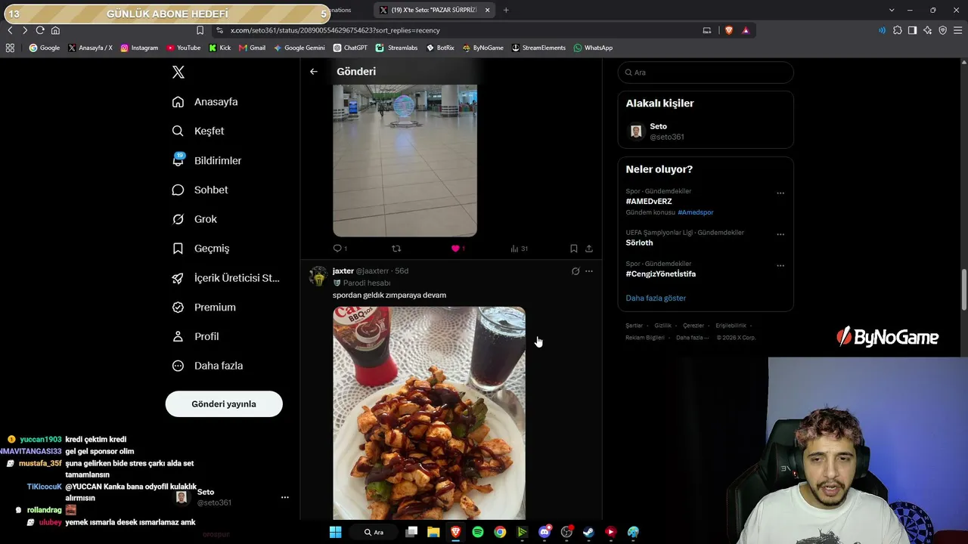
Task: Open Grok from the sidebar
Action: [x=194, y=219]
